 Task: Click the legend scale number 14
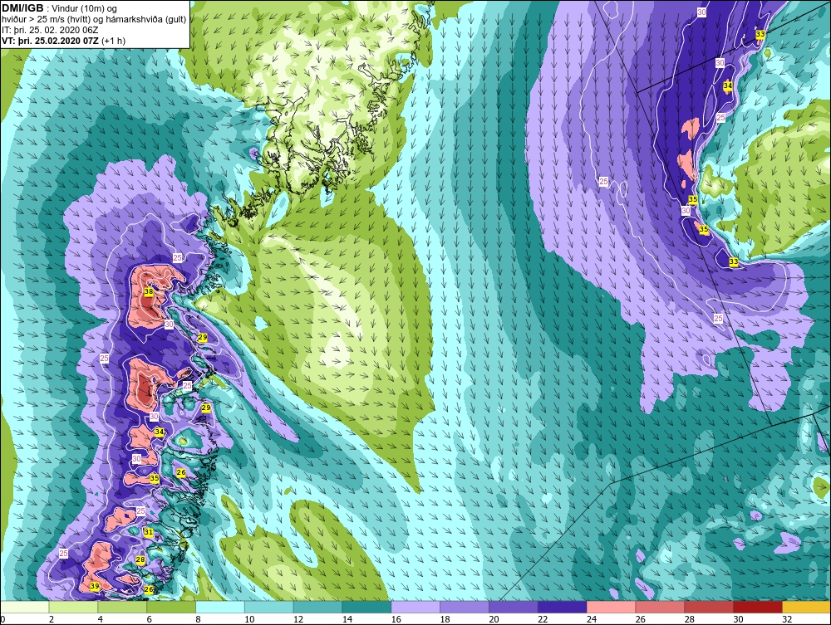coord(347,619)
